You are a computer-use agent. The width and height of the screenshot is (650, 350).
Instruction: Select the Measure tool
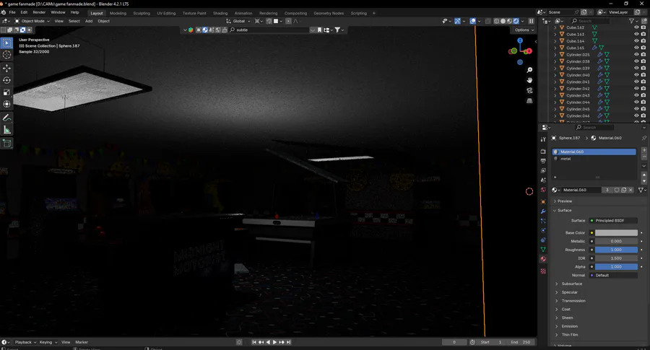(x=6, y=130)
